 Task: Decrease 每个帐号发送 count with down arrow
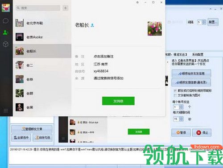pos(181,108)
